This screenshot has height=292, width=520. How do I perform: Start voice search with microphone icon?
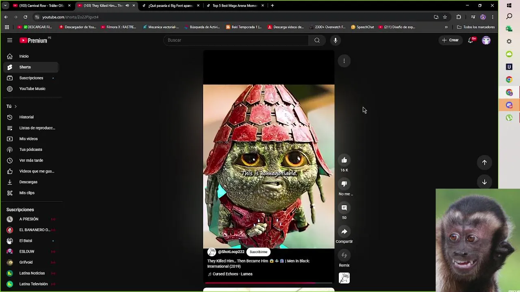click(336, 40)
